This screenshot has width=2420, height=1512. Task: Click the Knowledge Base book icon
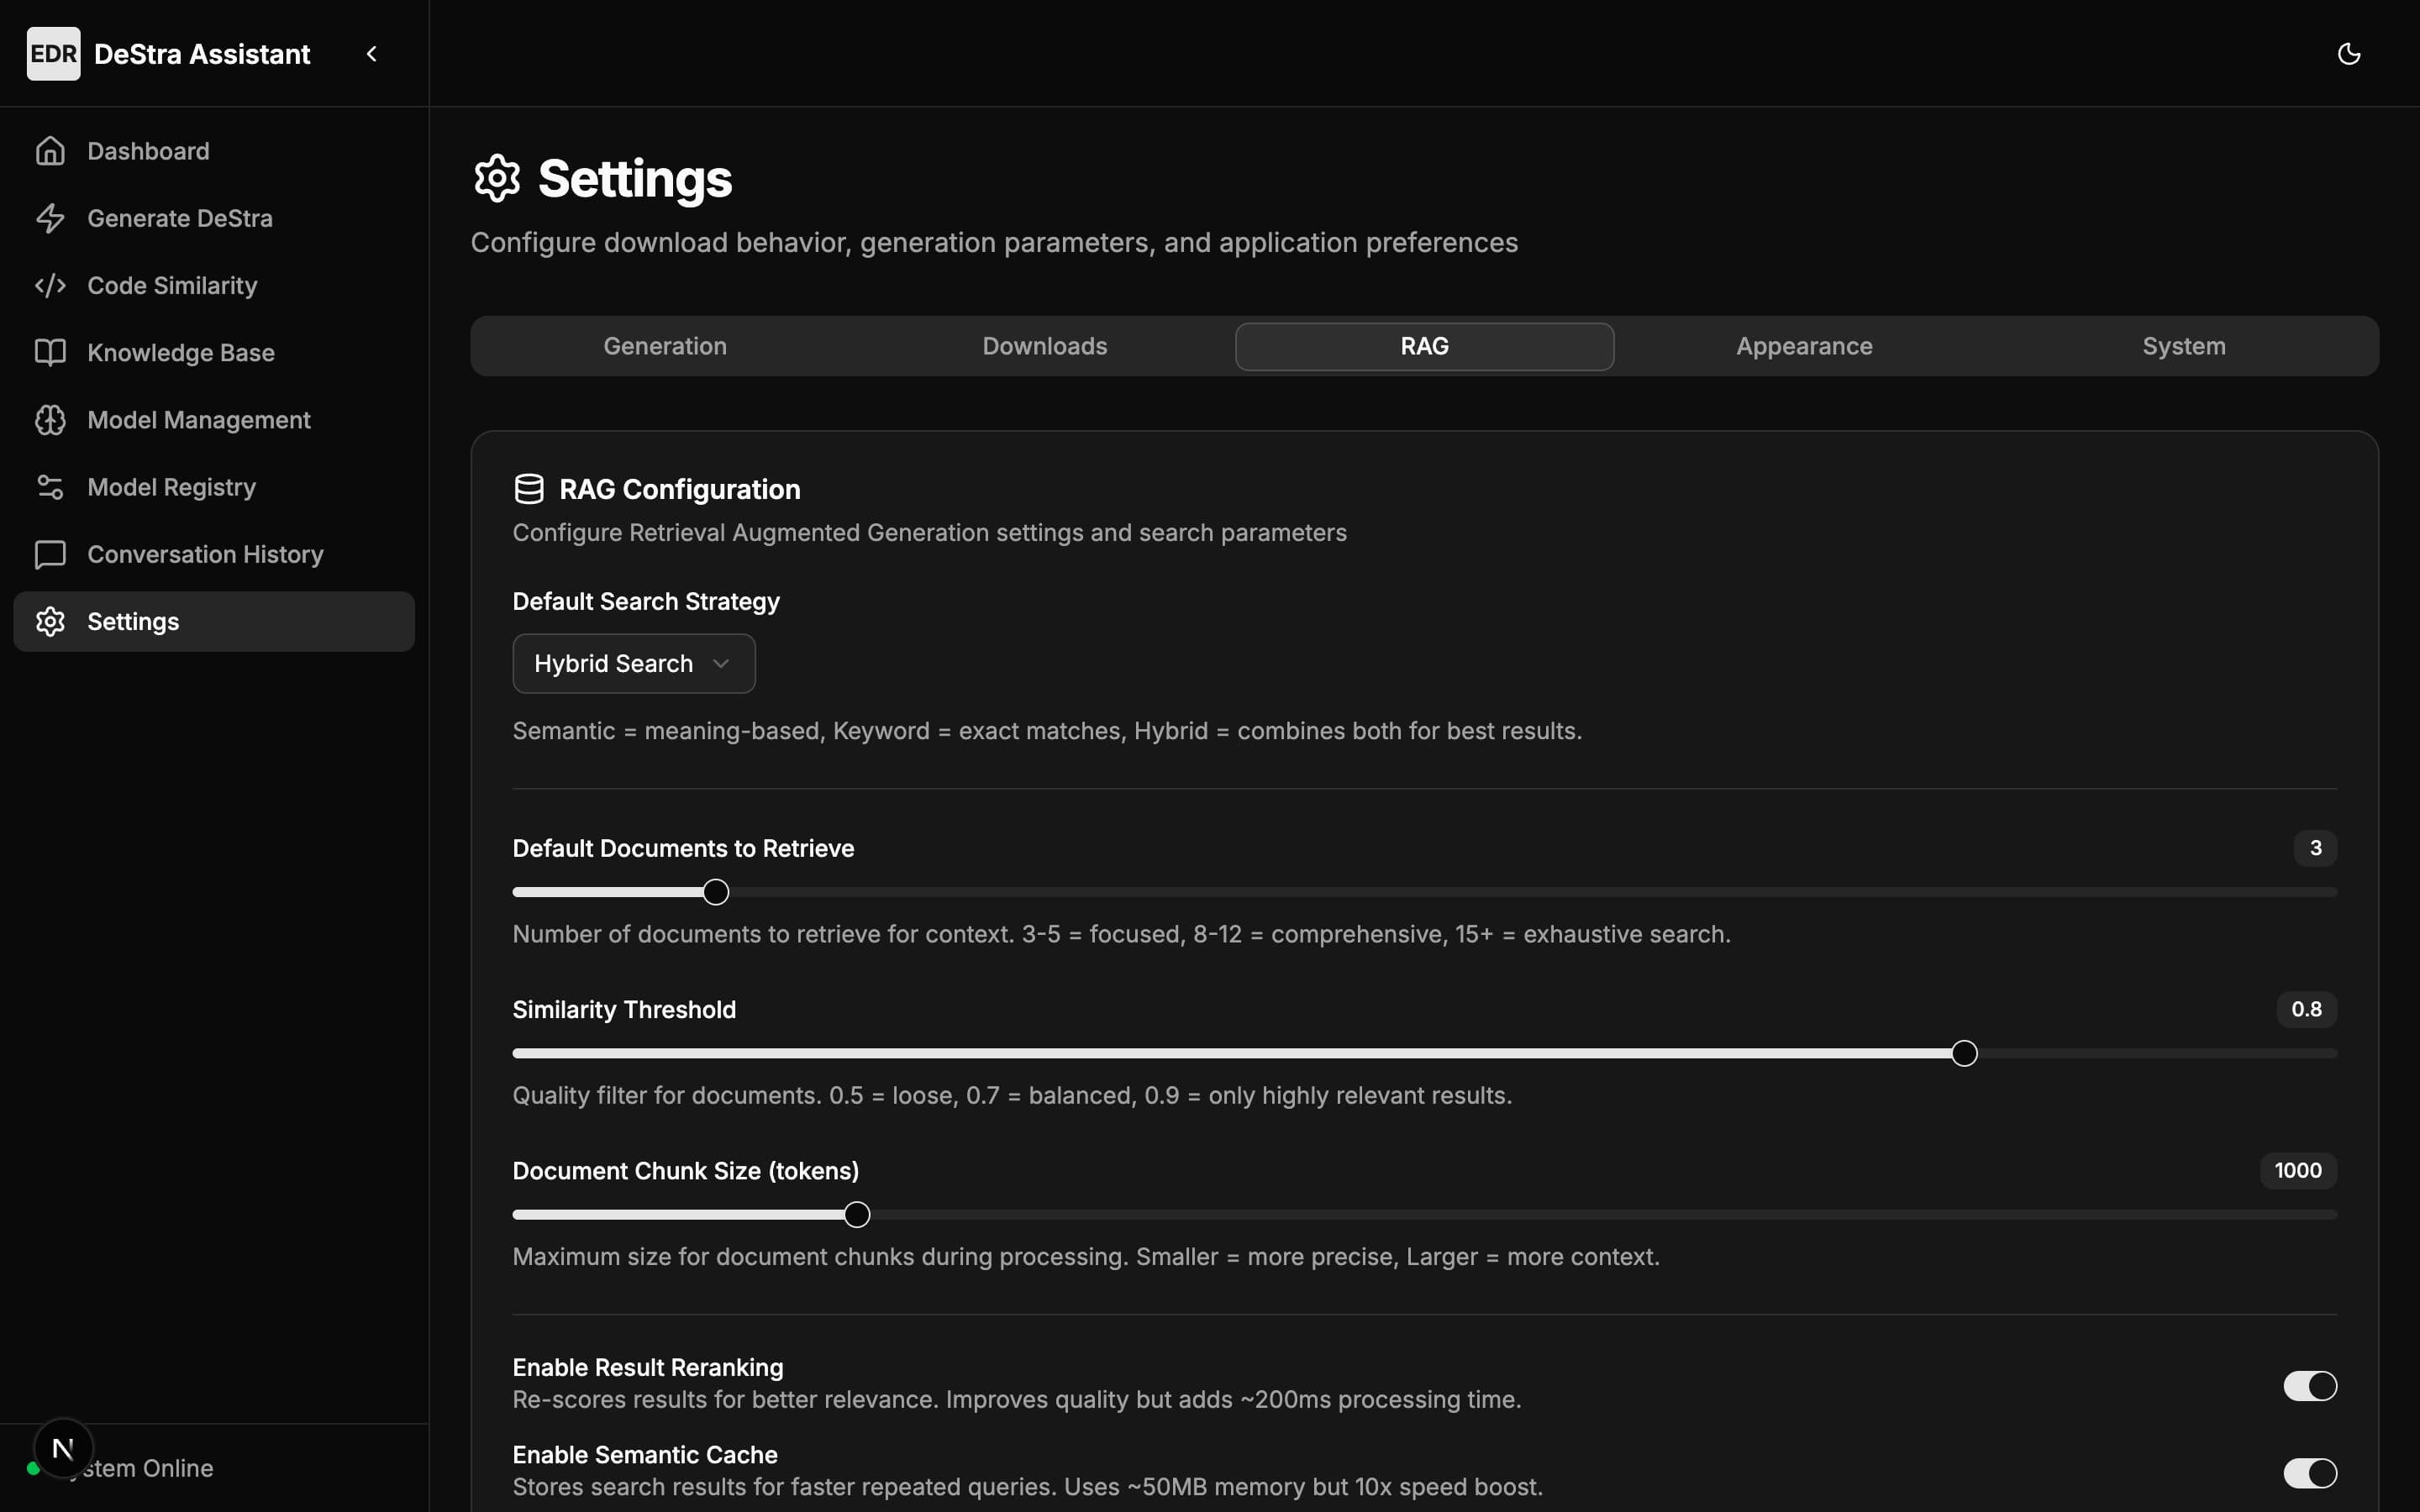click(x=50, y=352)
